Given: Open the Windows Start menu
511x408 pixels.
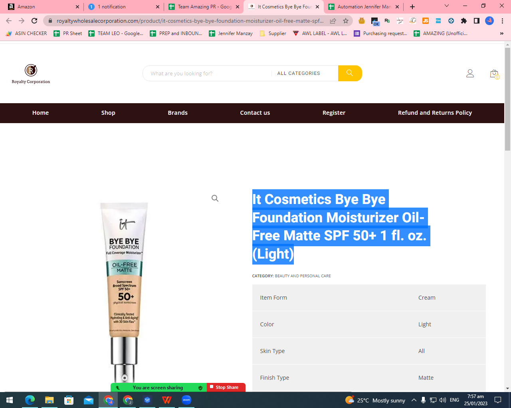Looking at the screenshot, I should tap(10, 400).
